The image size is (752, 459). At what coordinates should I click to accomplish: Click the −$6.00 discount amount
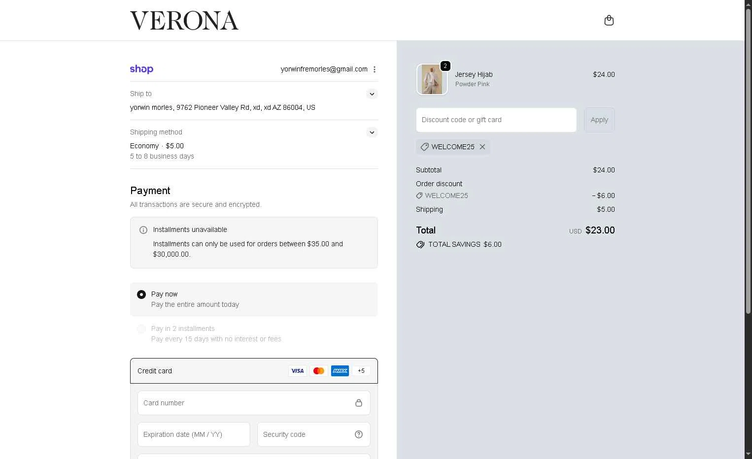click(x=603, y=196)
